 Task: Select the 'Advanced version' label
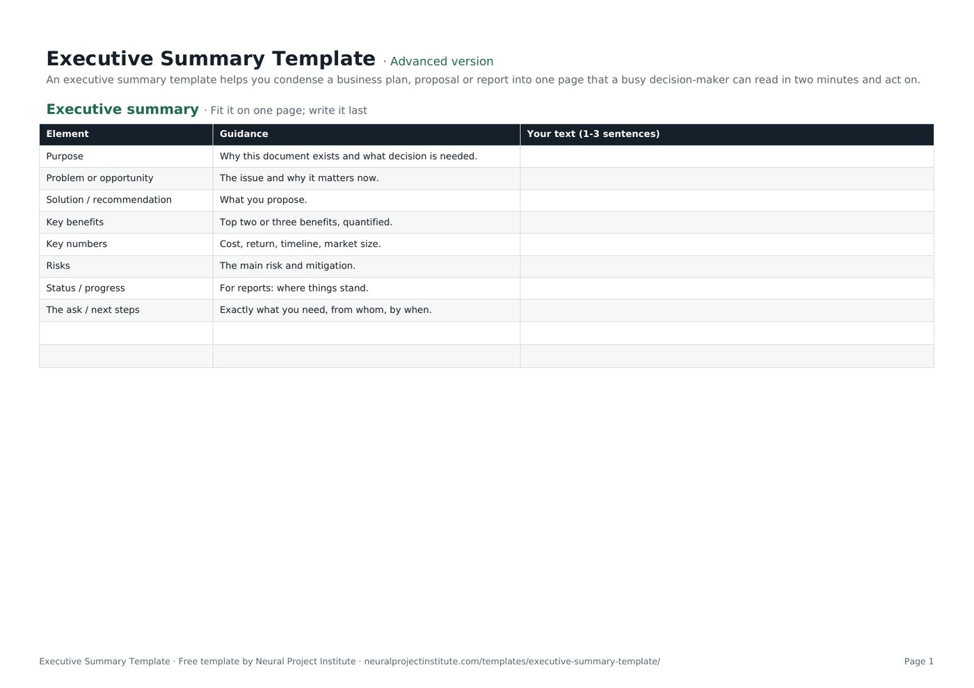point(442,61)
